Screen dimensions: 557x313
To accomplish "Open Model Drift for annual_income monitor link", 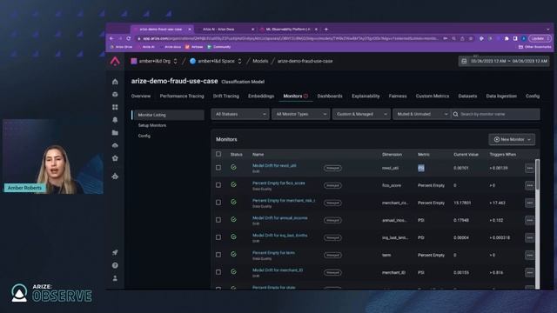I will coord(280,218).
